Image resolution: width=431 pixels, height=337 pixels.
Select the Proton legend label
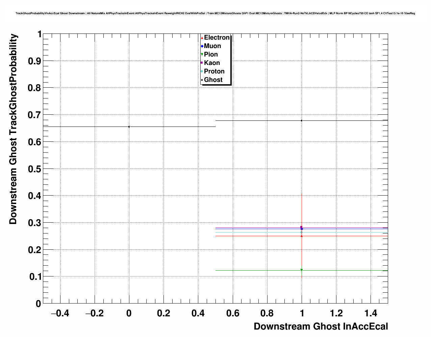[x=214, y=71]
